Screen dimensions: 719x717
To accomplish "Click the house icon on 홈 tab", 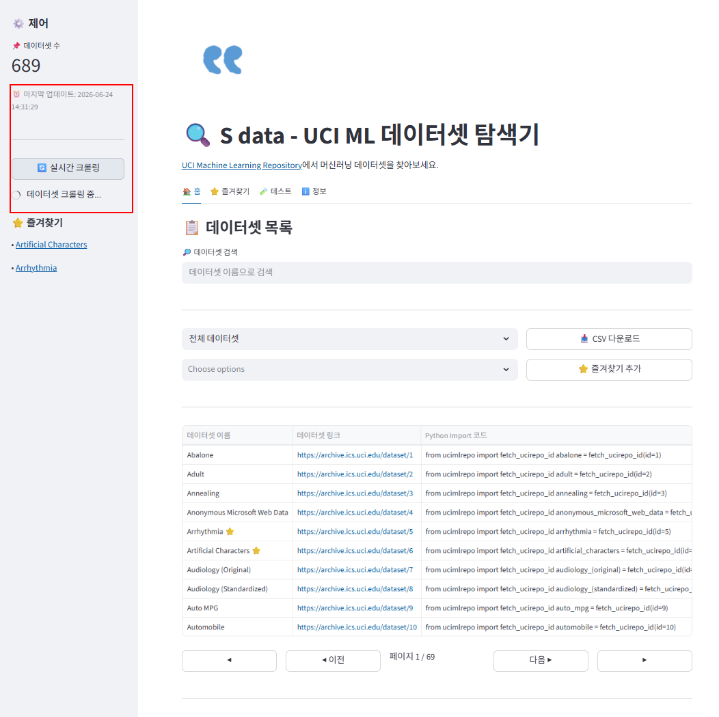I will coord(187,191).
